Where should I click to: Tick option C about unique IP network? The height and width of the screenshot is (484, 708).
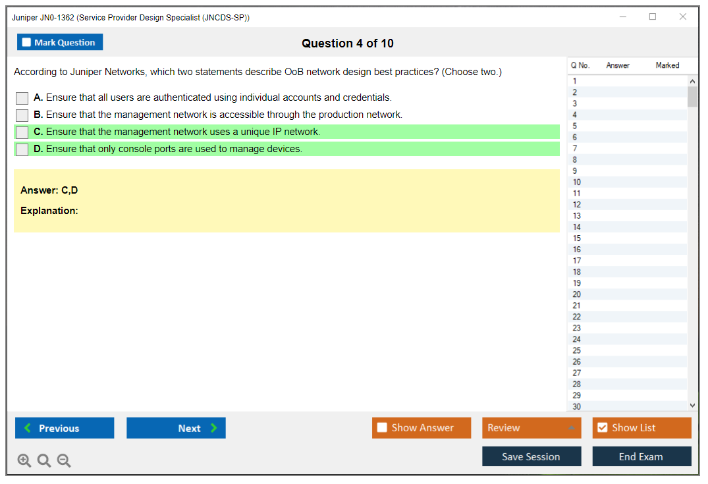(22, 132)
